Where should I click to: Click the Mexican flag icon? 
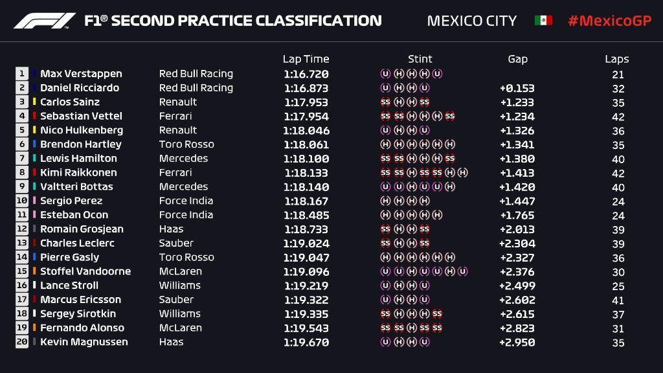tap(543, 21)
